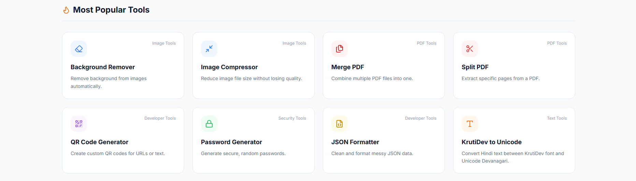
Task: Click the green padlock Password Generator icon
Action: coord(209,124)
